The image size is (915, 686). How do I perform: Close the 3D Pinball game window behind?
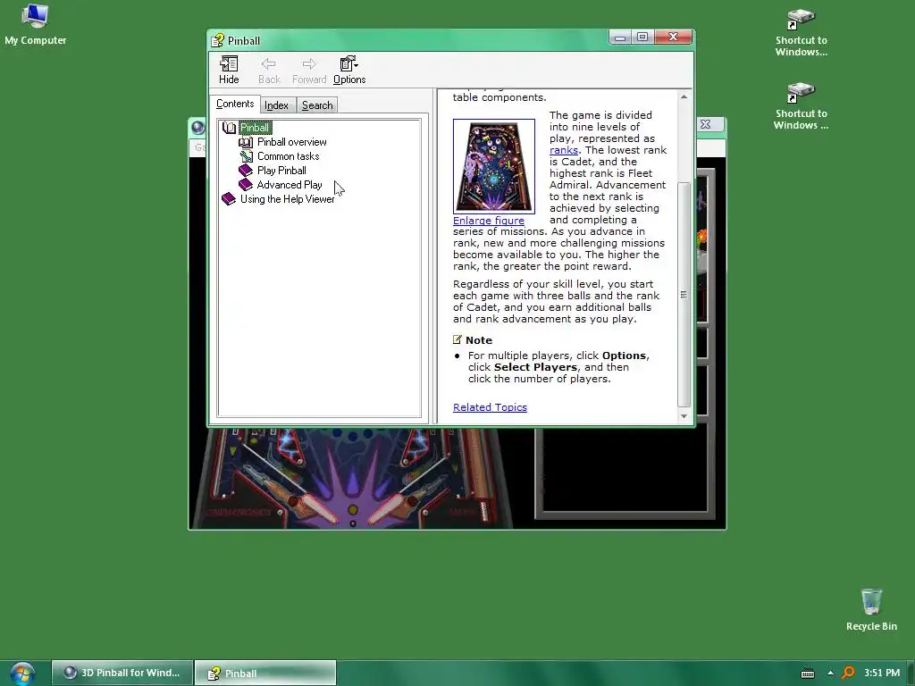706,124
